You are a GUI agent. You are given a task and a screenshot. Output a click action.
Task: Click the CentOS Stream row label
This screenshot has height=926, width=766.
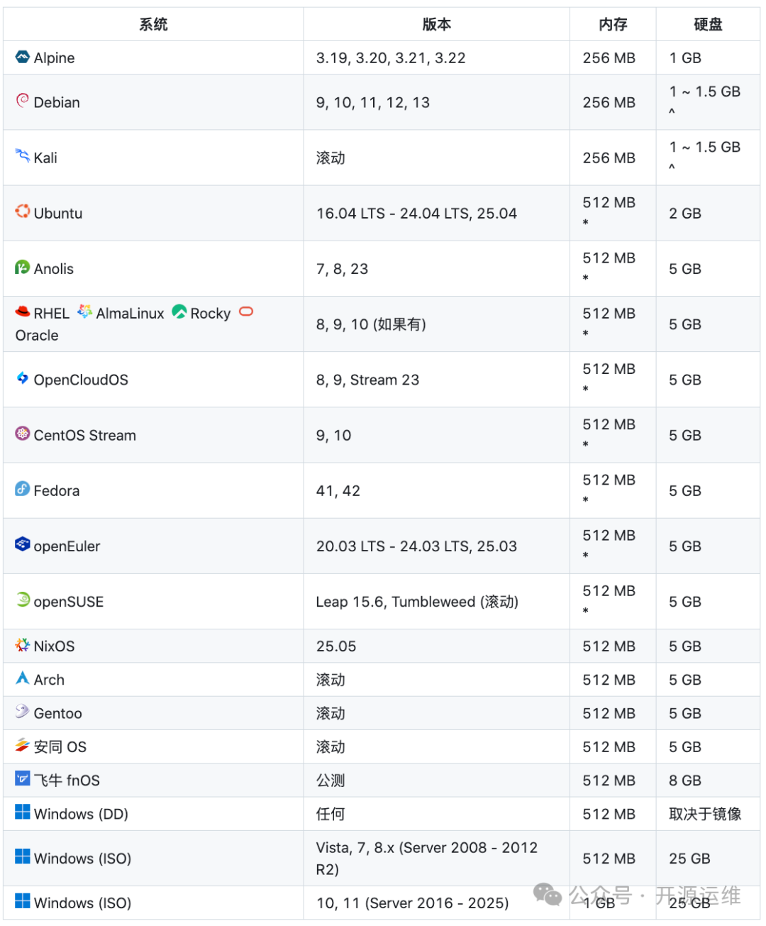pos(85,435)
